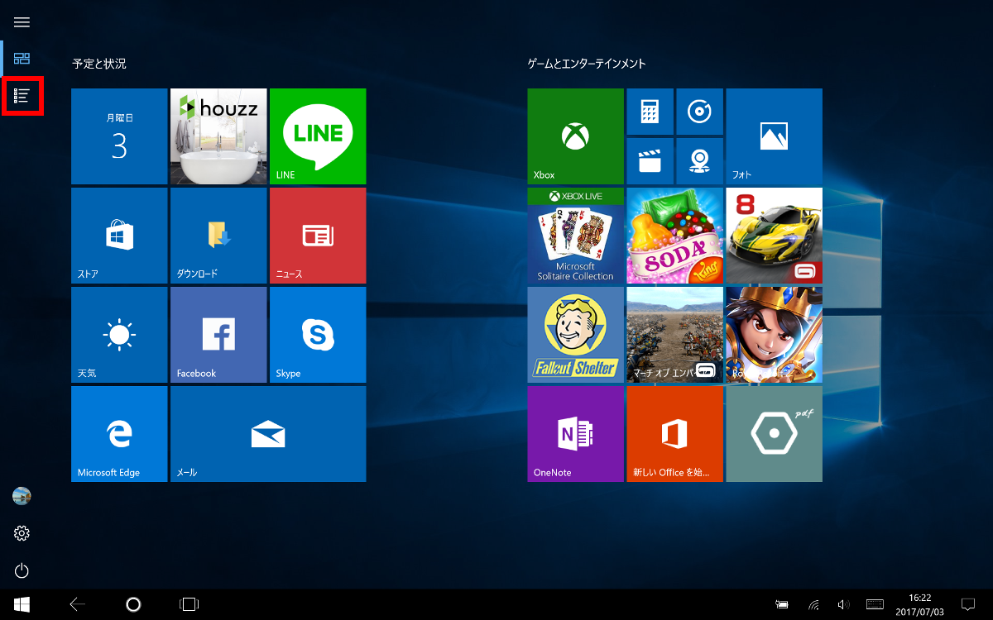Screen dimensions: 993x620
Task: Open the Movies & TV clapperboard tile
Action: click(650, 161)
